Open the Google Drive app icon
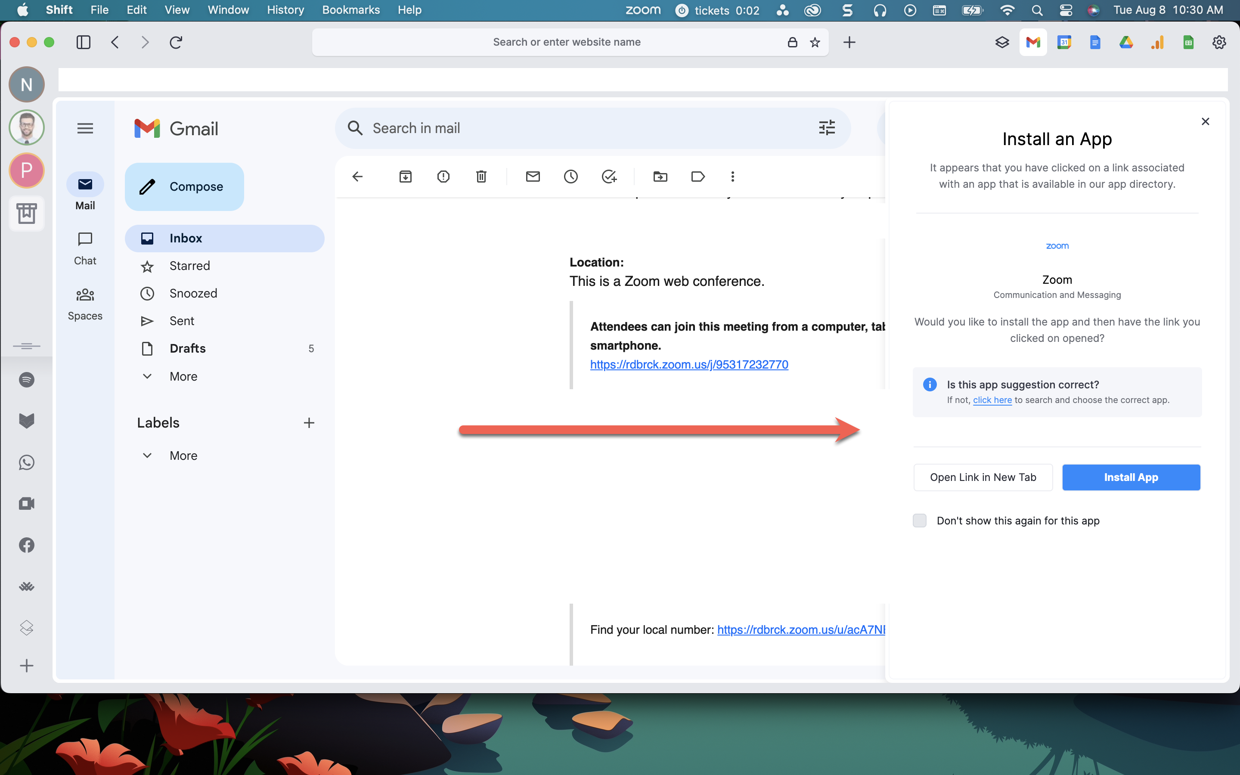Viewport: 1240px width, 775px height. pyautogui.click(x=1126, y=42)
